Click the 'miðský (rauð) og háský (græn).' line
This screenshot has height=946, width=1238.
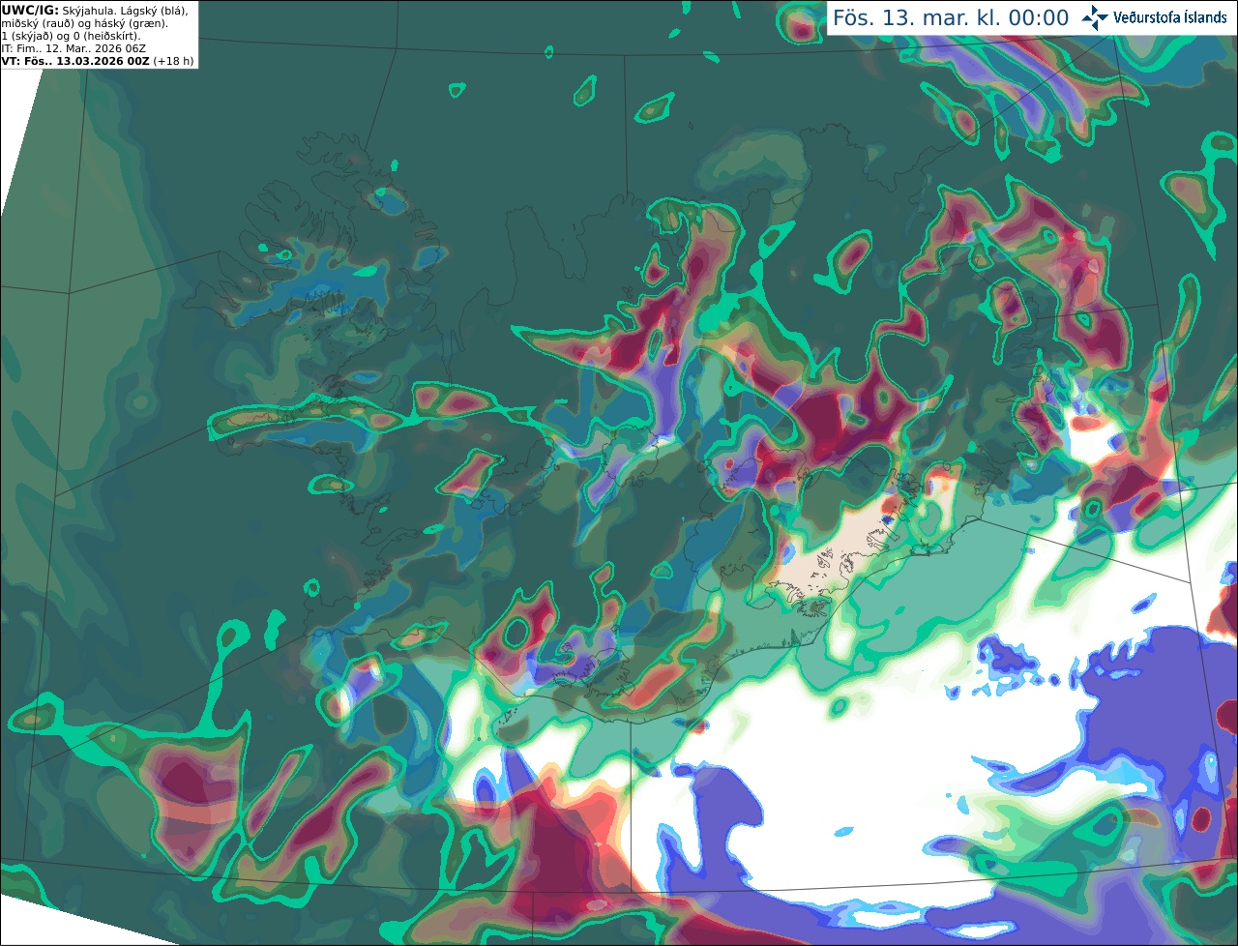pos(84,23)
